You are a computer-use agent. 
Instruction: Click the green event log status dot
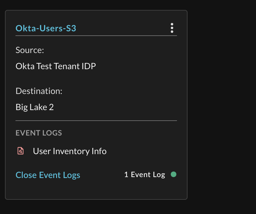coord(173,174)
